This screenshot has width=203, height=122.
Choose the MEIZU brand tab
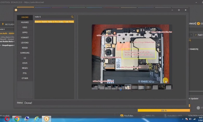[x=25, y=68]
